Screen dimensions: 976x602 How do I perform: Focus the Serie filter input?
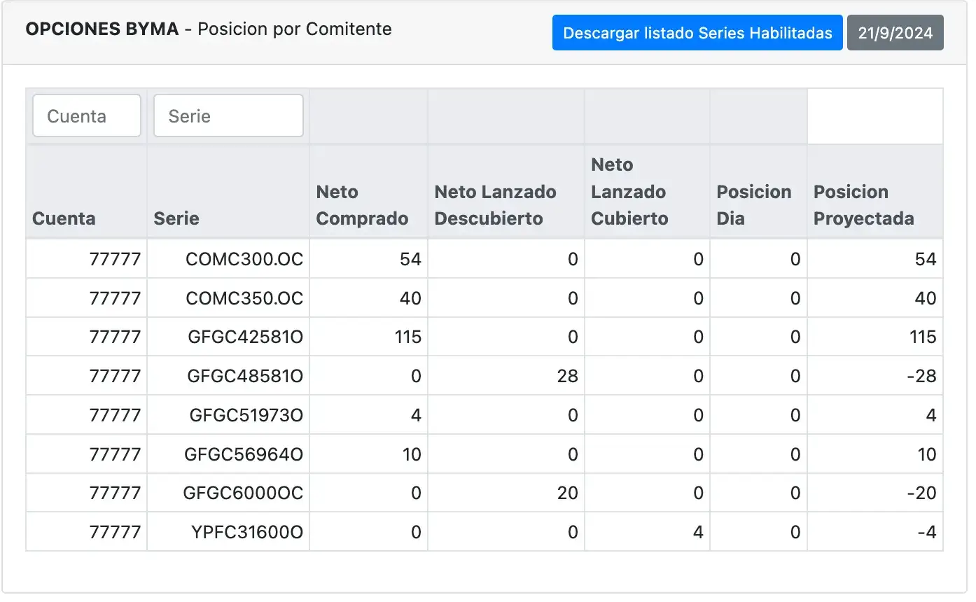[228, 115]
